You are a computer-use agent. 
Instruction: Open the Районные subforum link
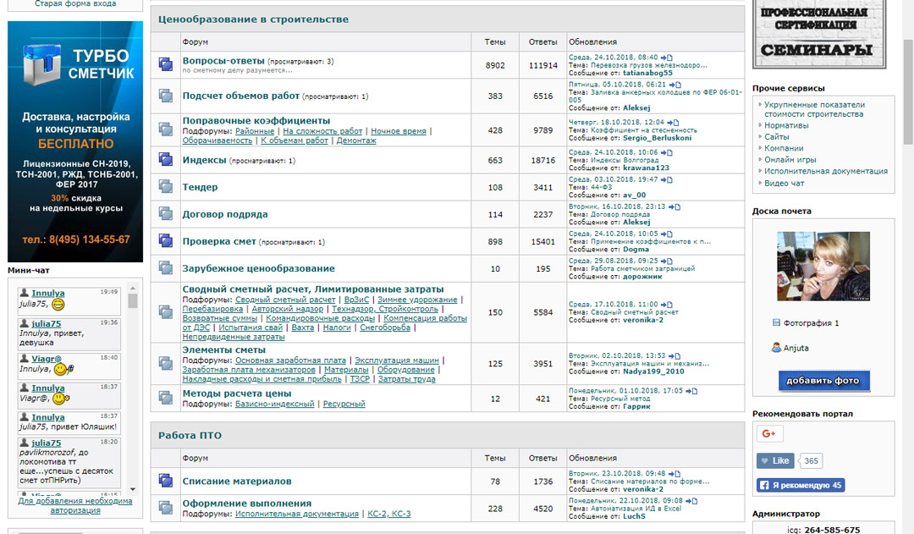click(x=255, y=131)
